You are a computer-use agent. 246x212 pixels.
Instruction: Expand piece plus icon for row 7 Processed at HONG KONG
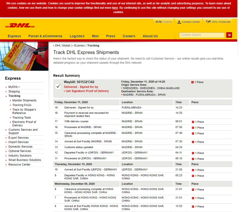click(x=193, y=198)
